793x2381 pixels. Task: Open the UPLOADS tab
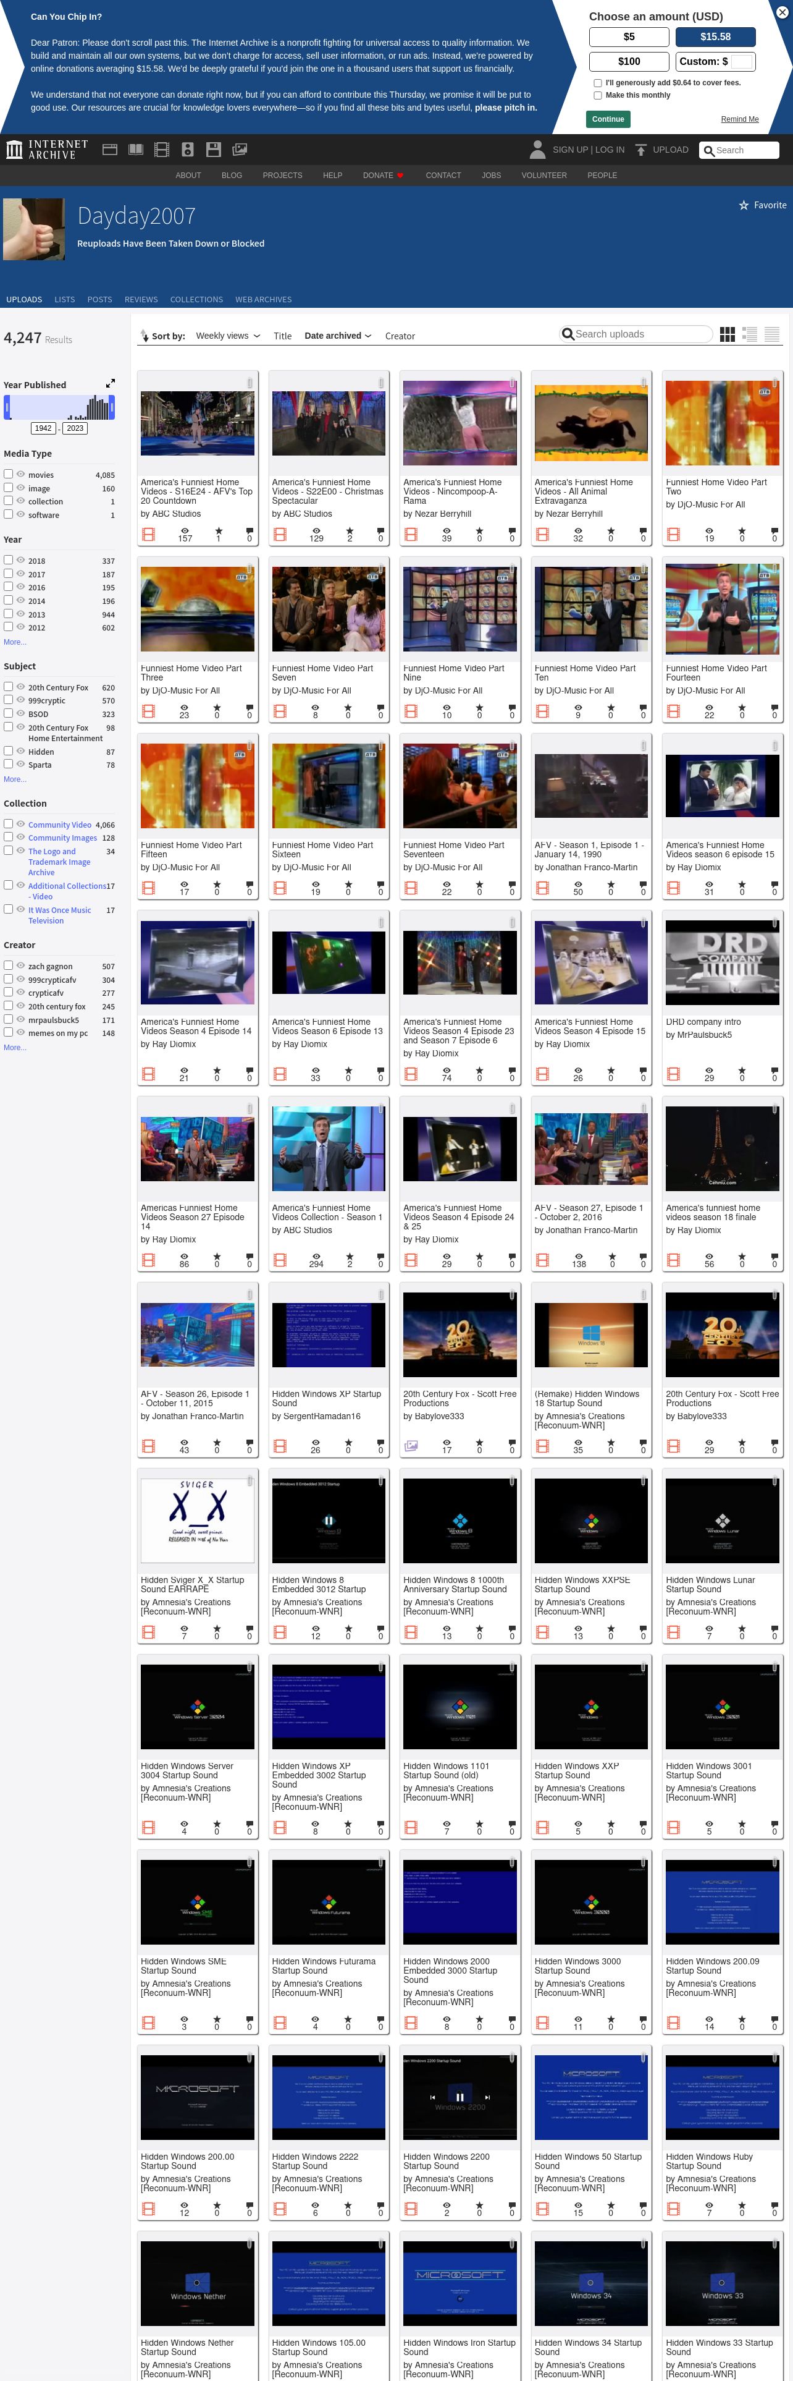[24, 299]
